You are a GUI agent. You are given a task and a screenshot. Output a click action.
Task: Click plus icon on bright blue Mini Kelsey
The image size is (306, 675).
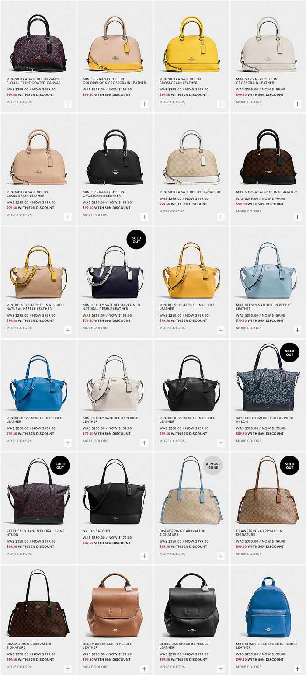[x=68, y=443]
